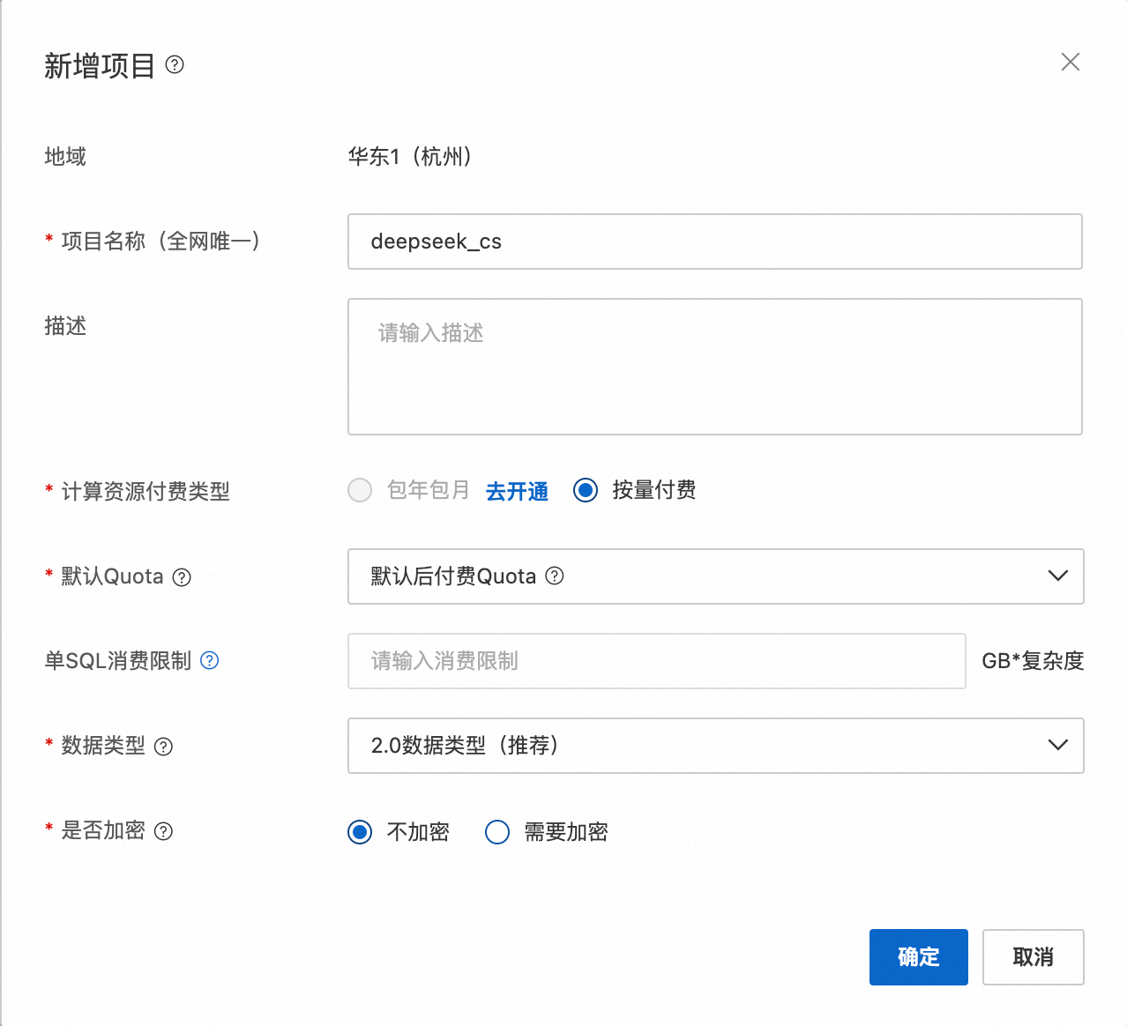The height and width of the screenshot is (1026, 1127).
Task: Choose the 不加密 radio option
Action: [x=360, y=832]
